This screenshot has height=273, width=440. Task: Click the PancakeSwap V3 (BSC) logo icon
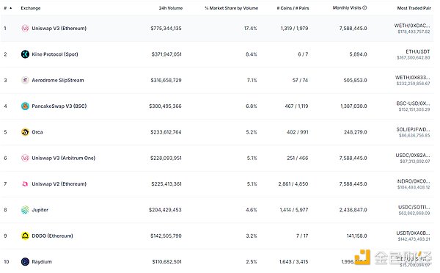click(25, 106)
